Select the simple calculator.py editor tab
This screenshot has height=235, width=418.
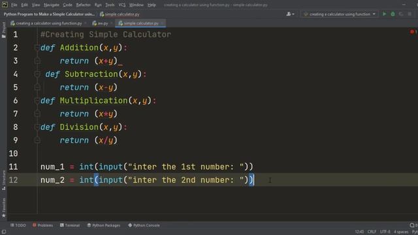tap(141, 23)
